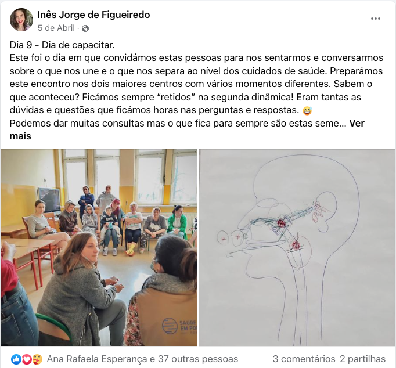Viewport: 396px width, 368px height.
Task: Open Inês Jorge de Figueiredo's profile picture
Action: (x=21, y=20)
